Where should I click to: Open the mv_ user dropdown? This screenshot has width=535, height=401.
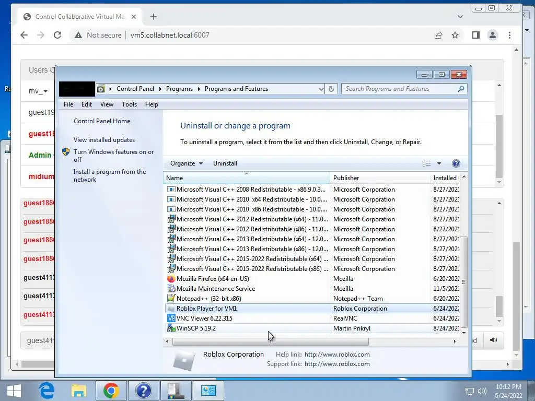pyautogui.click(x=38, y=91)
